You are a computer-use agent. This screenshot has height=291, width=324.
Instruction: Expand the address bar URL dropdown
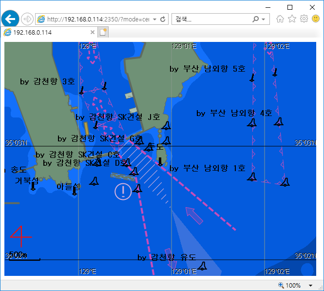point(154,19)
